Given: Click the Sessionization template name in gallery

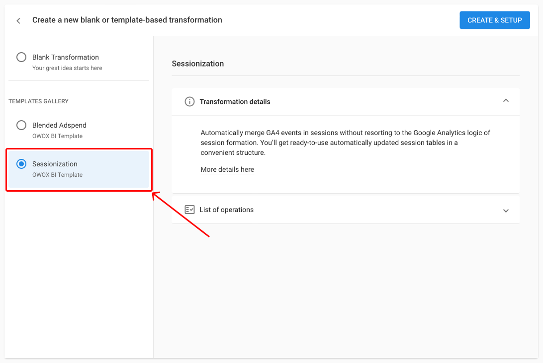Looking at the screenshot, I should 55,164.
